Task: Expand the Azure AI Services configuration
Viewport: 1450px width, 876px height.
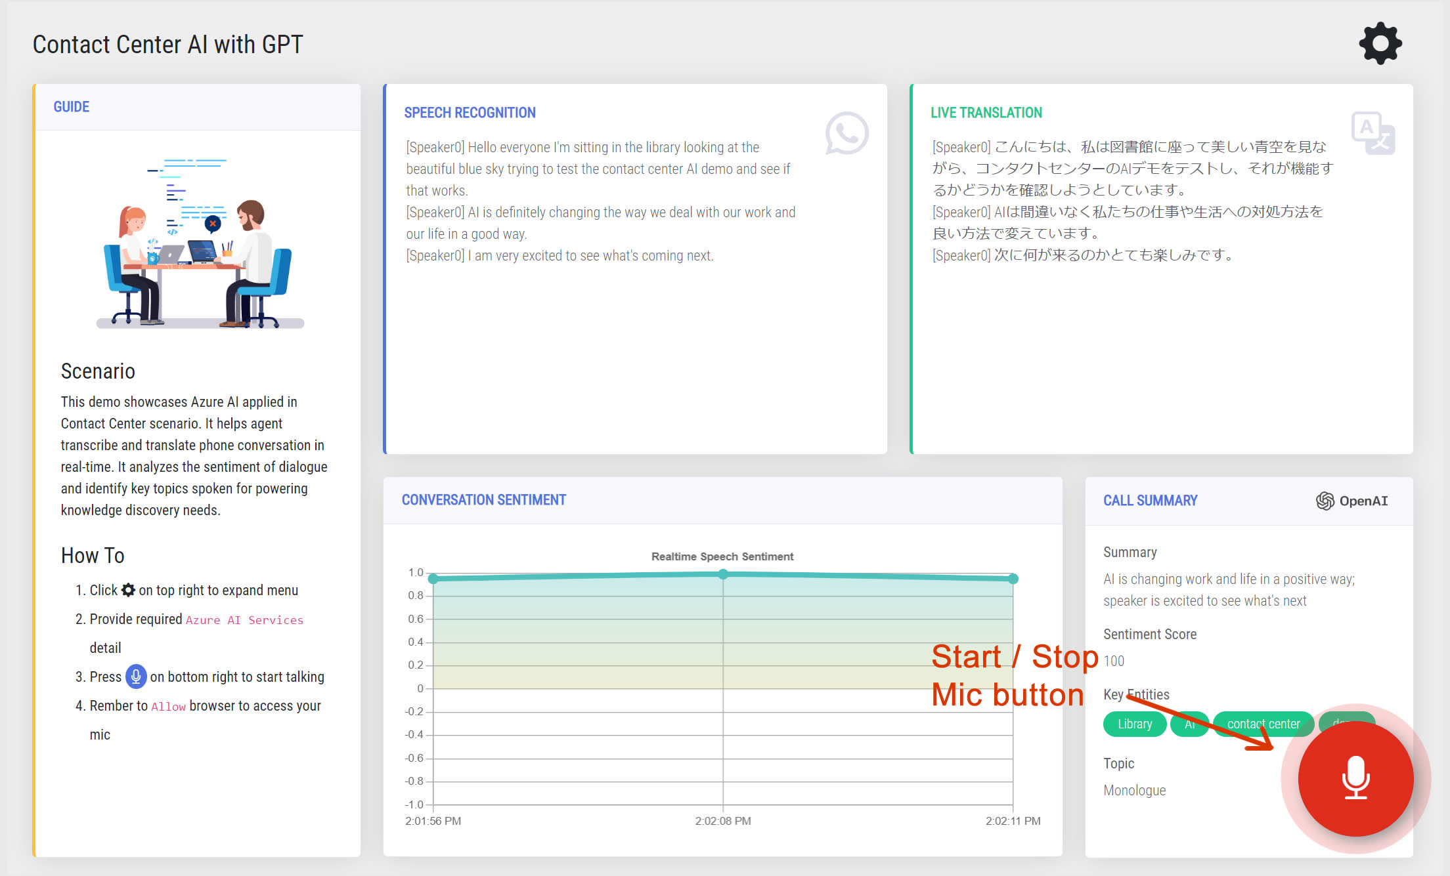Action: [x=1380, y=43]
